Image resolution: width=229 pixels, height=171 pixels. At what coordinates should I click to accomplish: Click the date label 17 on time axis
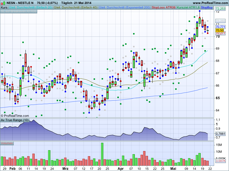click(91, 169)
